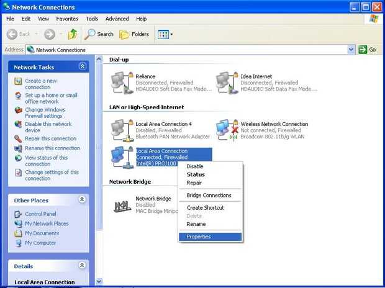Open the Favorites menu
Screen dimensions: 385x288
click(x=67, y=19)
